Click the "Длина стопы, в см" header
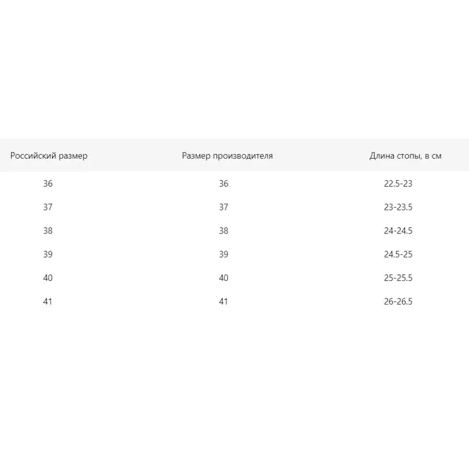This screenshot has height=469, width=469. tap(405, 156)
